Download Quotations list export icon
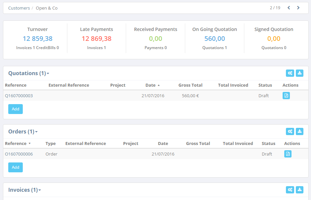This screenshot has width=311, height=200. pos(299,73)
